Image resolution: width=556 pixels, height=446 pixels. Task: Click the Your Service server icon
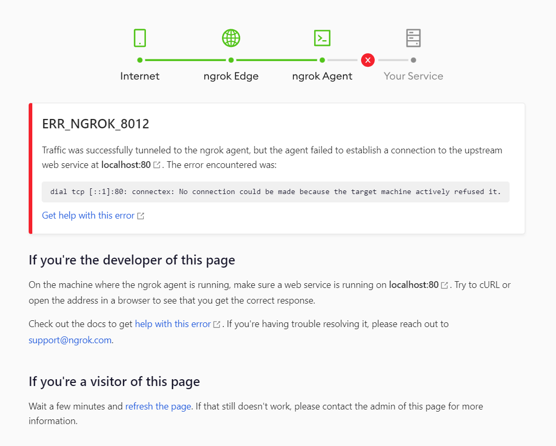pos(413,38)
